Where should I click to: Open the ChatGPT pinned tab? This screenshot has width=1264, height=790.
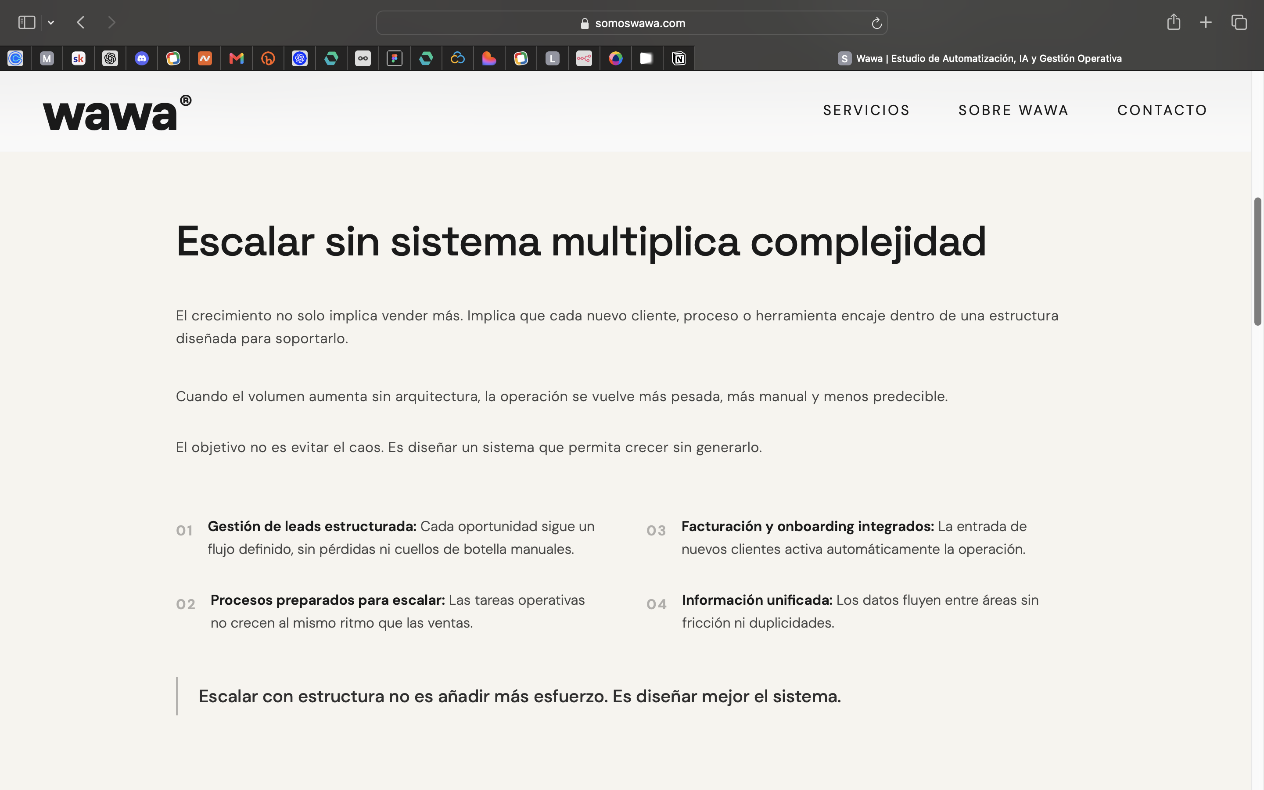110,58
